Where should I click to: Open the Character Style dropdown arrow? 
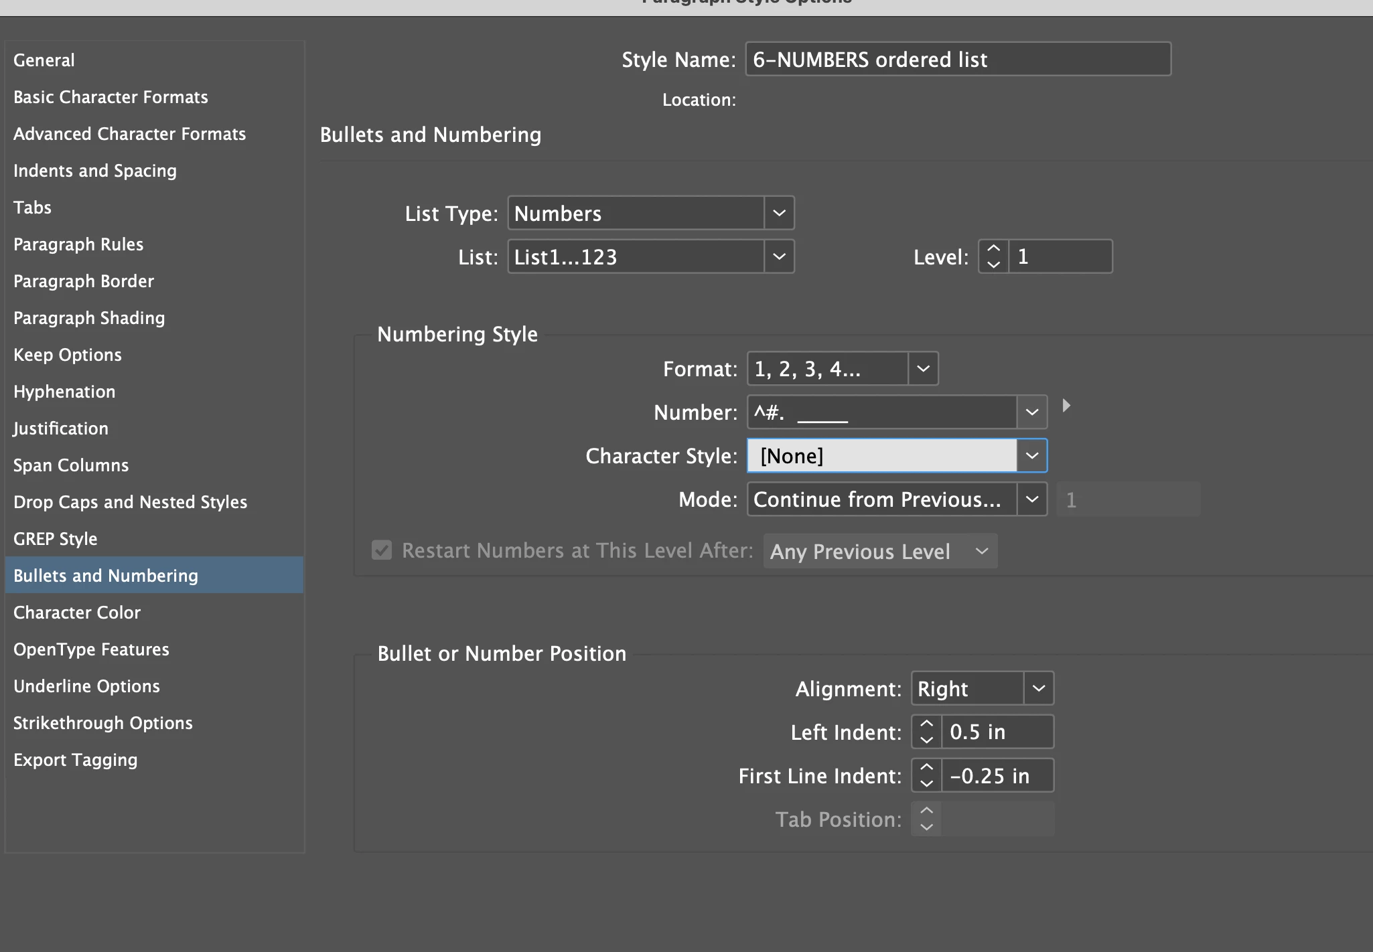pos(1031,456)
